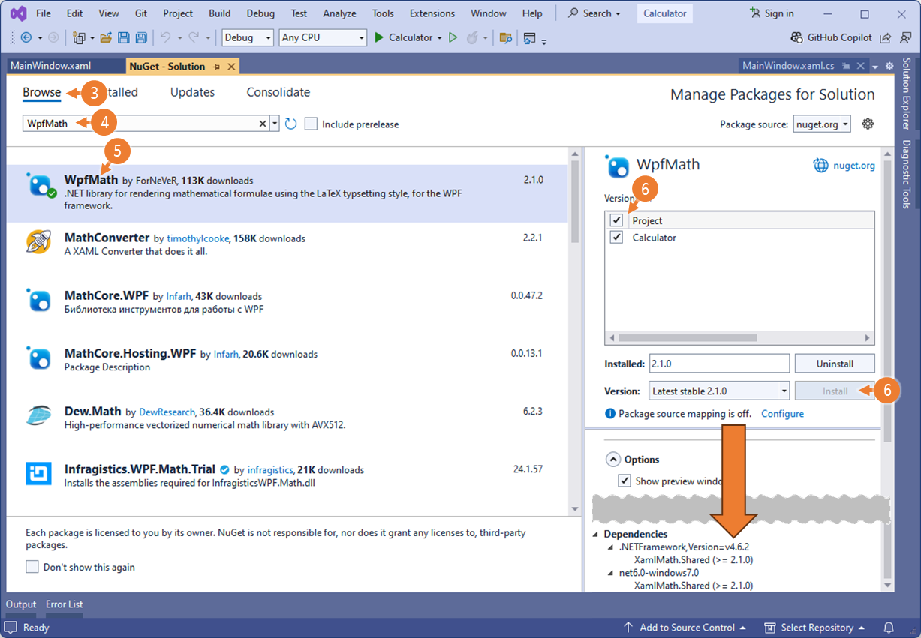Click the Save All icon
This screenshot has width=921, height=638.
click(140, 37)
